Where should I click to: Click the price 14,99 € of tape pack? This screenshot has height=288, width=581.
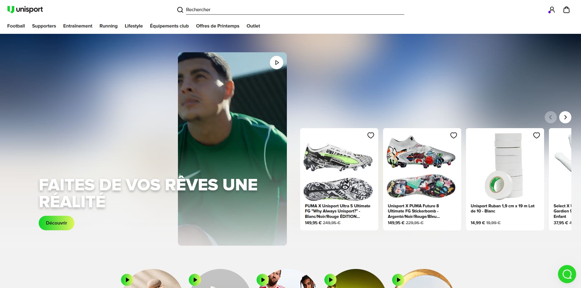point(478,223)
